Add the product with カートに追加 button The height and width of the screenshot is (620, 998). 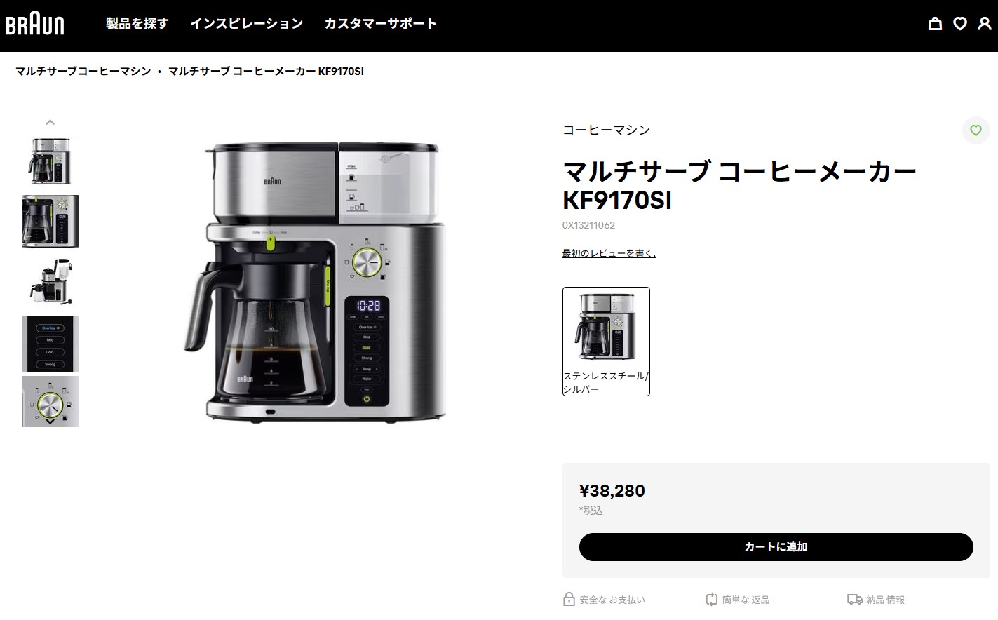(776, 547)
